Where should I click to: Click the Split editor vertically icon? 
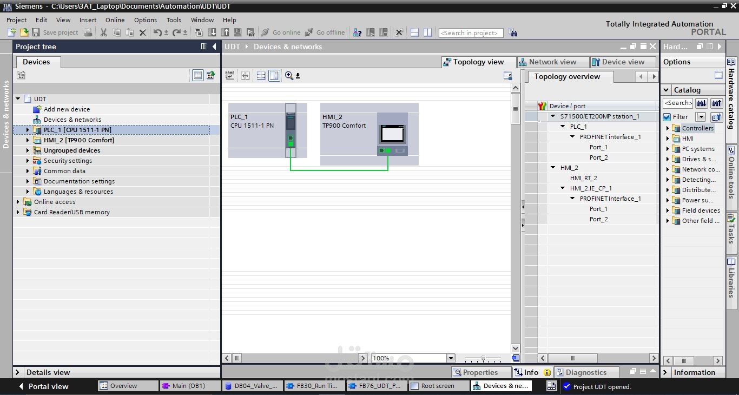pos(428,32)
